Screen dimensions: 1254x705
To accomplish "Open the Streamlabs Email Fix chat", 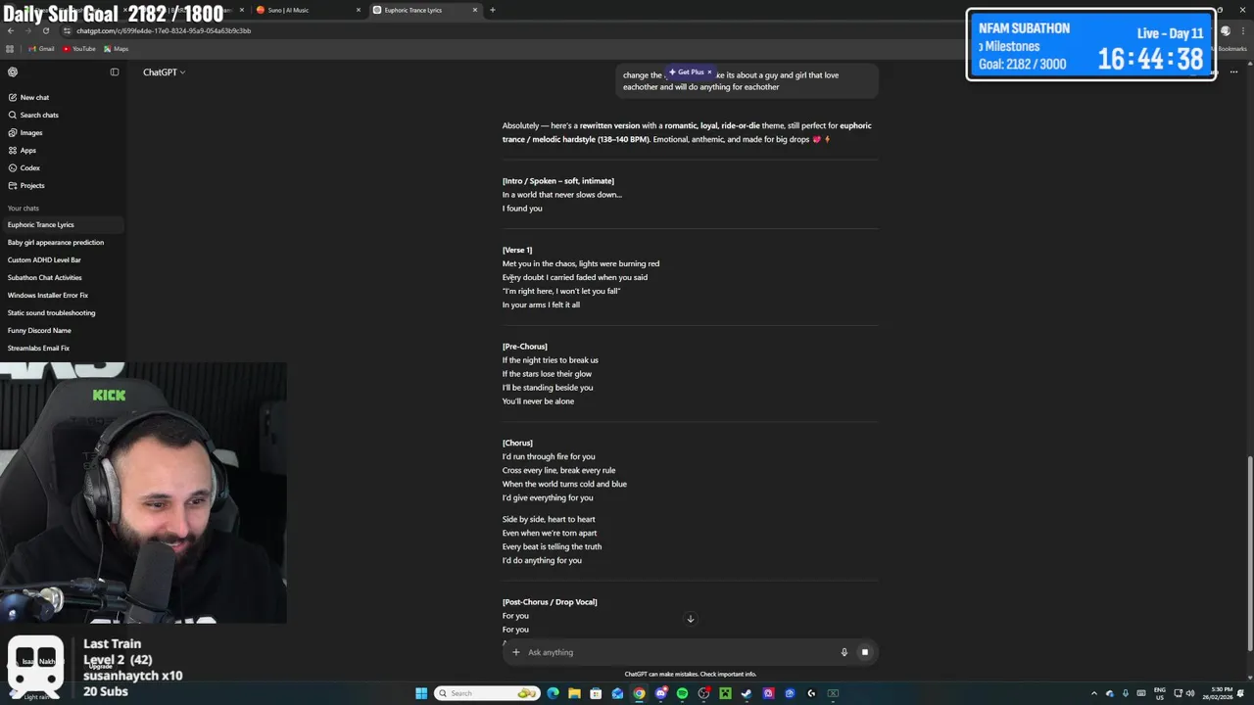I will coord(63,348).
